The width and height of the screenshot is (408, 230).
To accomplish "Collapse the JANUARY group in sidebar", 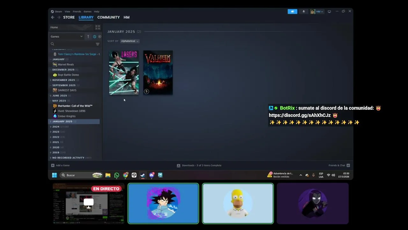I will [x=51, y=59].
